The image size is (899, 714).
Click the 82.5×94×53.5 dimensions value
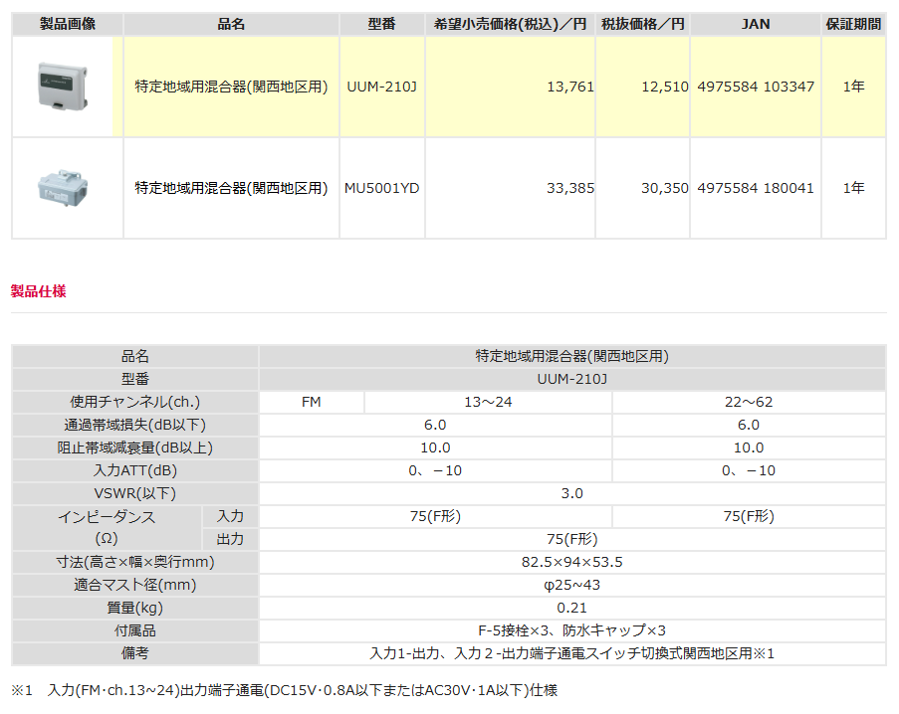click(571, 562)
